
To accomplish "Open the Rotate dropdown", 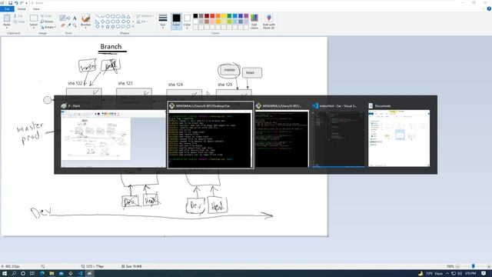I will click(x=48, y=28).
